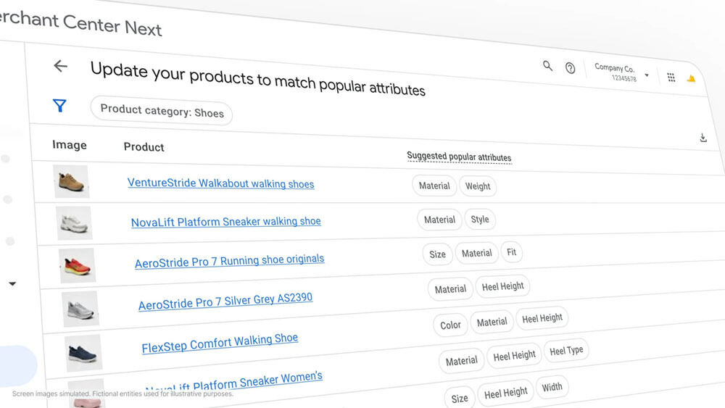The height and width of the screenshot is (408, 725).
Task: Click Size chip for AeroStride Running shoe
Action: 437,254
